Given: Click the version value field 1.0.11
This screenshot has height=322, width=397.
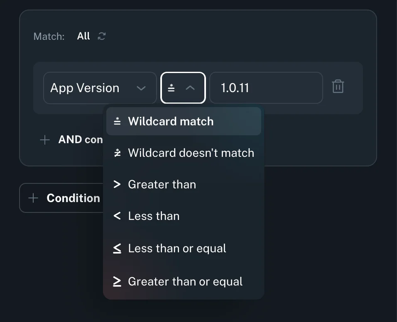Looking at the screenshot, I should click(266, 88).
